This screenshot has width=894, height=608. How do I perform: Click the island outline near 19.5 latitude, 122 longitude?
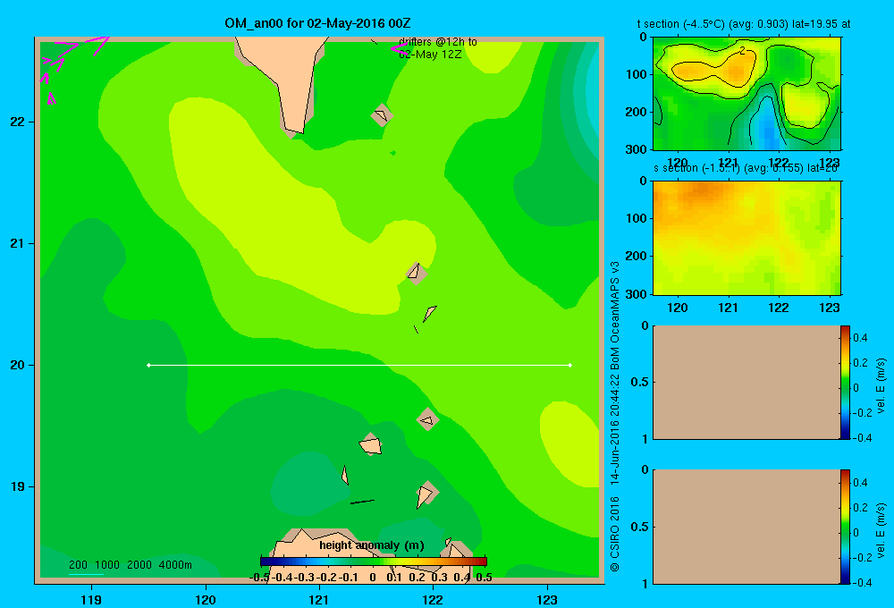[427, 419]
